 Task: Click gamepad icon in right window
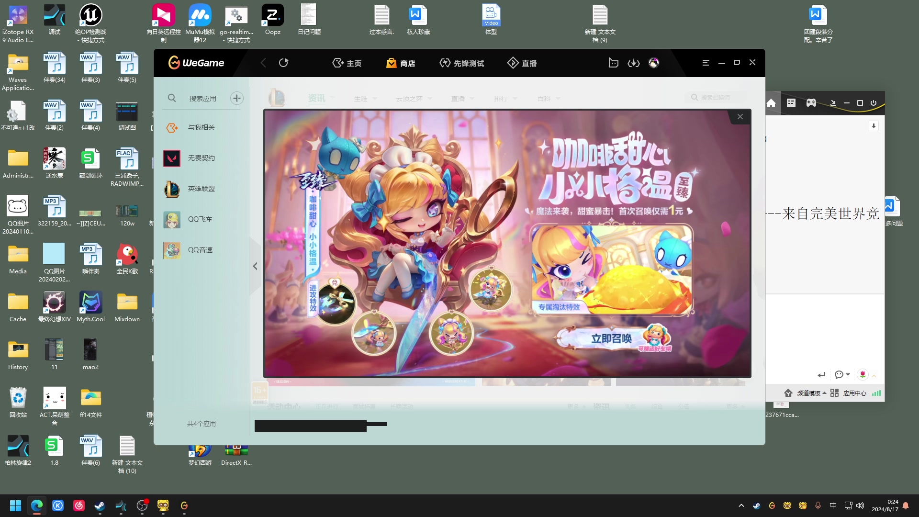click(x=811, y=103)
